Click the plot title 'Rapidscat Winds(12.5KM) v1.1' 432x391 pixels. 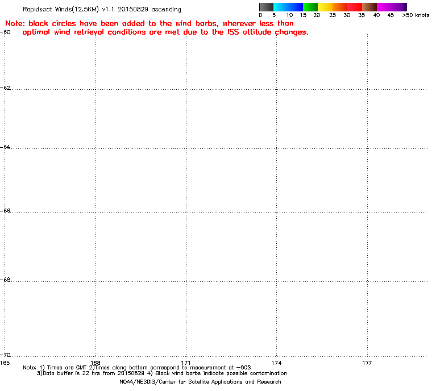[68, 9]
